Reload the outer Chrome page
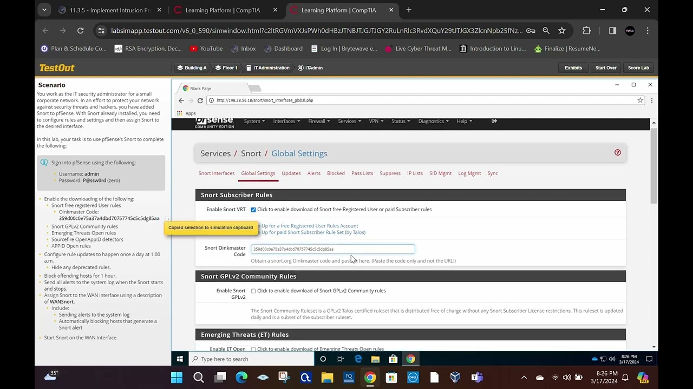The image size is (693, 389). coord(80,31)
